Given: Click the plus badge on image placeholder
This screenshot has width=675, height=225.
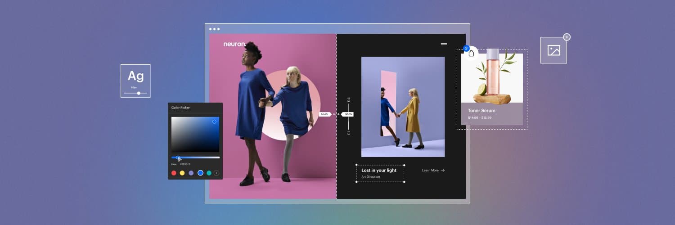Looking at the screenshot, I should pos(567,37).
